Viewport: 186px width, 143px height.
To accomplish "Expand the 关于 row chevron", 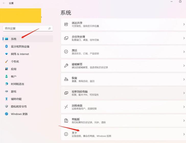I will tap(184, 134).
